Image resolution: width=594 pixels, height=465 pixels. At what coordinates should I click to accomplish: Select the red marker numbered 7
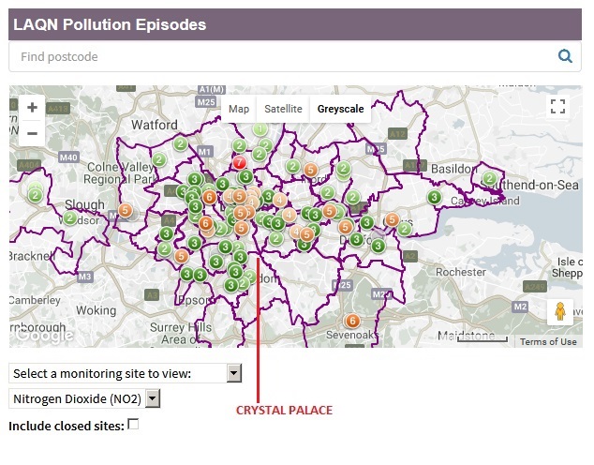pyautogui.click(x=239, y=162)
